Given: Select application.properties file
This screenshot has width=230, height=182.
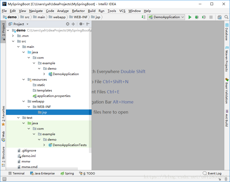Looking at the screenshot, I should [x=54, y=96].
